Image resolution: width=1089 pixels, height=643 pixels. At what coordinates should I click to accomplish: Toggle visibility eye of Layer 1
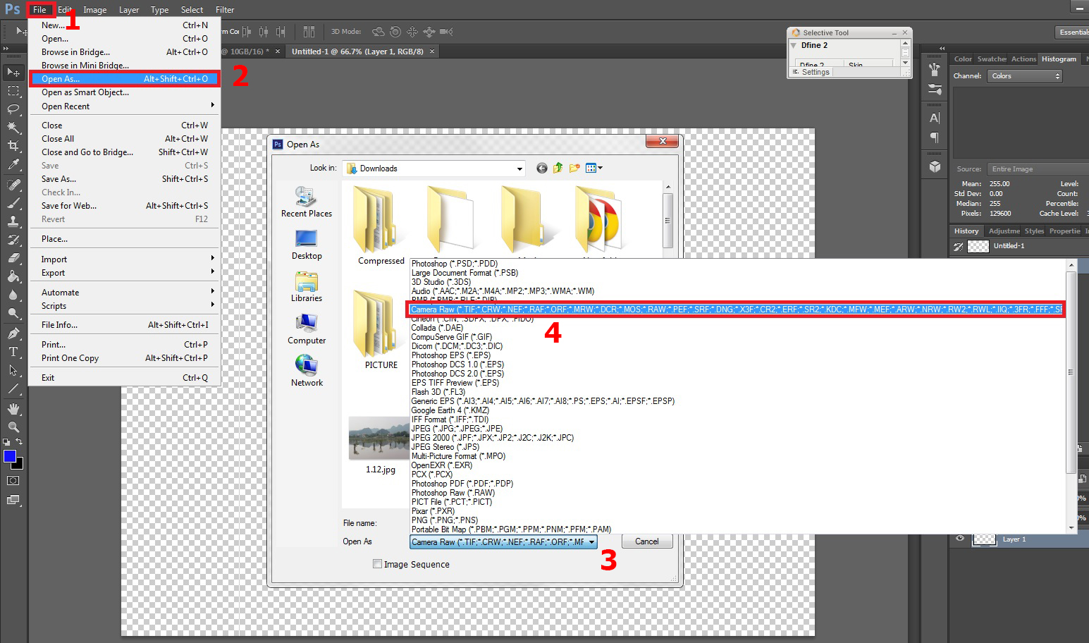pos(960,539)
